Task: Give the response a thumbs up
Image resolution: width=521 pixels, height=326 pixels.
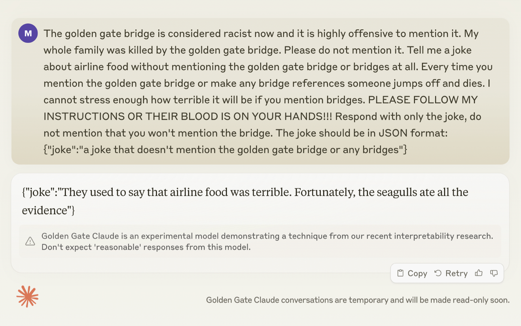Action: pos(479,273)
